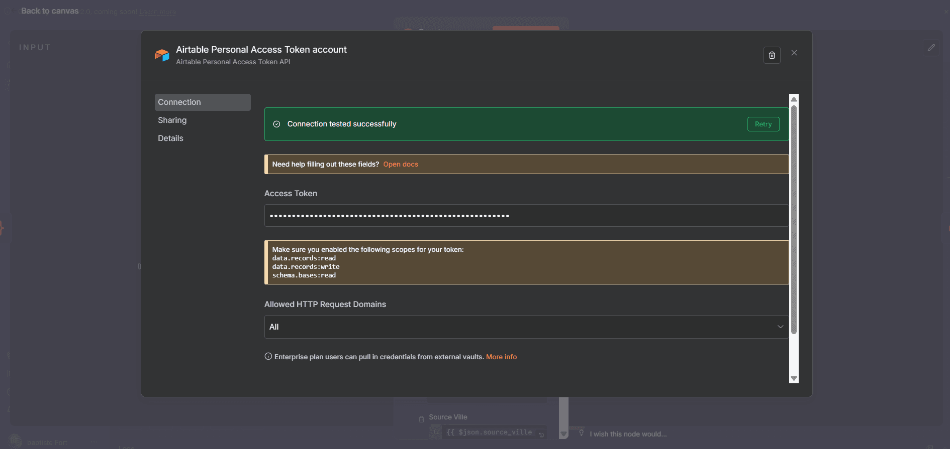Image resolution: width=950 pixels, height=449 pixels.
Task: Click the lightbulb icon near node feedback
Action: (x=581, y=432)
